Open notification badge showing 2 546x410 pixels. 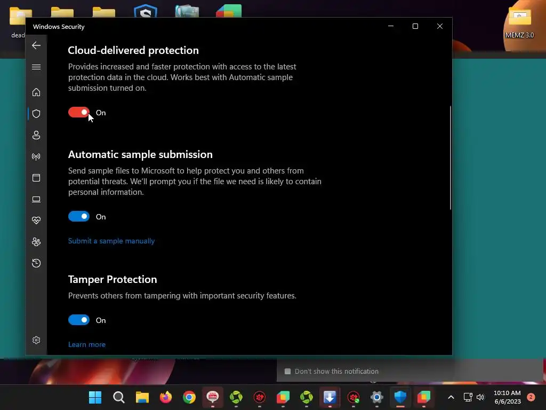531,397
